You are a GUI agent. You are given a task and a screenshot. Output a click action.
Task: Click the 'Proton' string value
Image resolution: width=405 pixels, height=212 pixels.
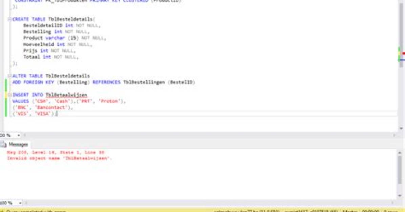coord(109,101)
